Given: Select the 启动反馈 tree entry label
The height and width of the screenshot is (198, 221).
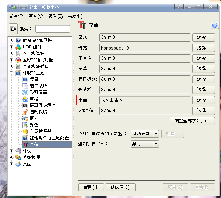Looking at the screenshot, I should (38, 112).
